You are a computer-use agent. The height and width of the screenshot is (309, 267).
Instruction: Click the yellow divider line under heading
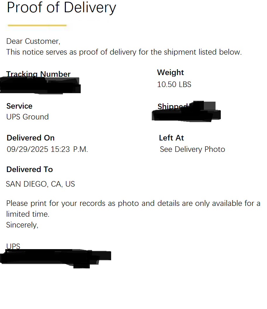[37, 25]
